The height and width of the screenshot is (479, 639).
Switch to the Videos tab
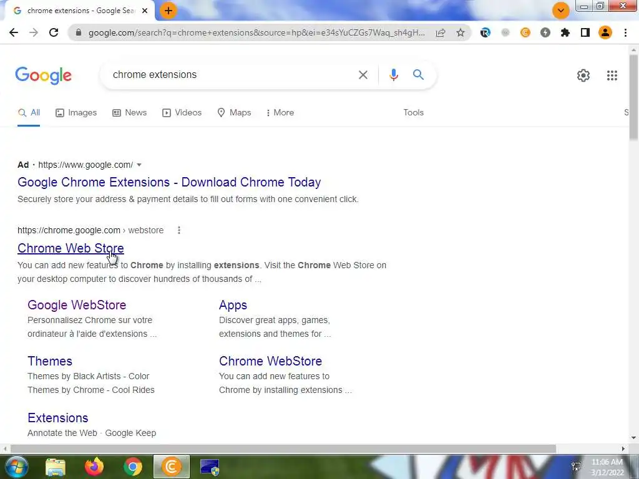pos(182,113)
